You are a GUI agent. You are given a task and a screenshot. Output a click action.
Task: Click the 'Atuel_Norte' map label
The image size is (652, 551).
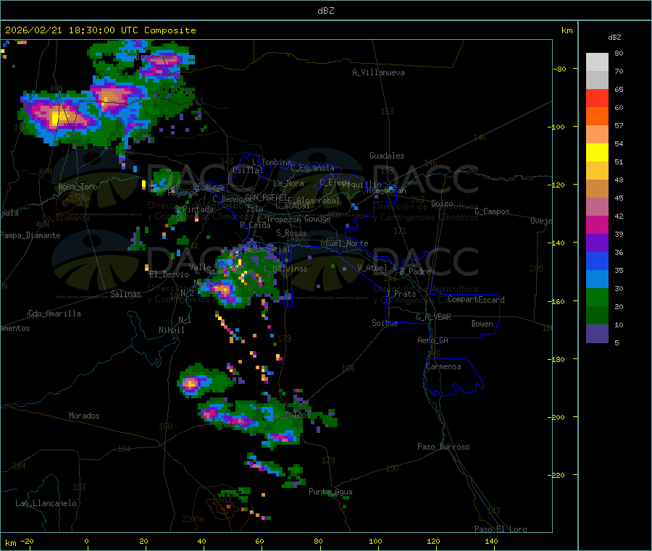(344, 243)
